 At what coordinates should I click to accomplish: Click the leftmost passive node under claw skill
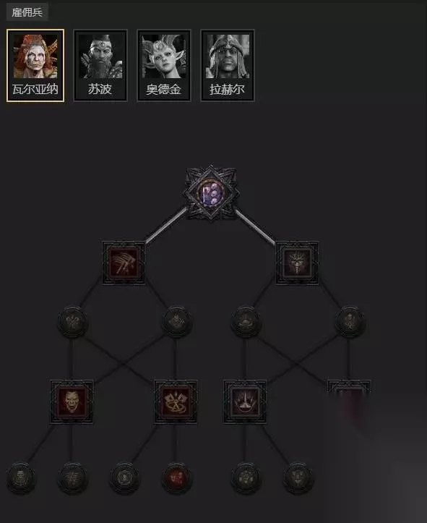[73, 322]
